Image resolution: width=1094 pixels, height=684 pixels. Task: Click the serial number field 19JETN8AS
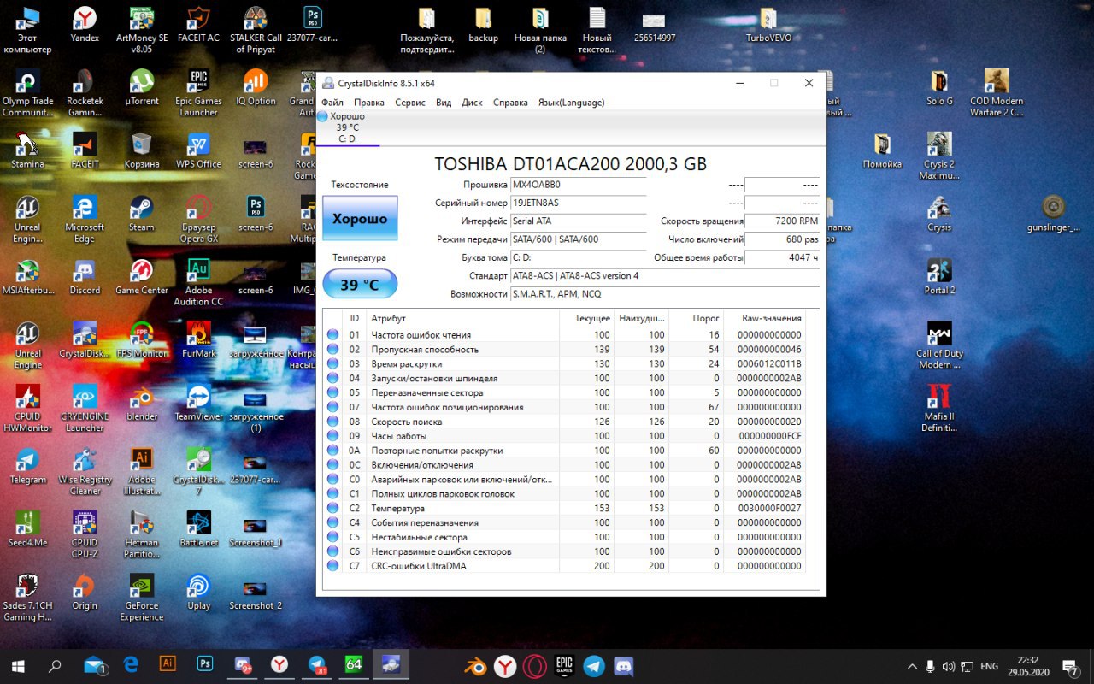click(578, 203)
